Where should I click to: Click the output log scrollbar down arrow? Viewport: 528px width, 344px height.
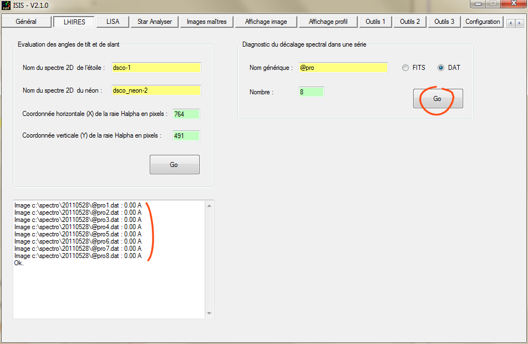click(209, 313)
